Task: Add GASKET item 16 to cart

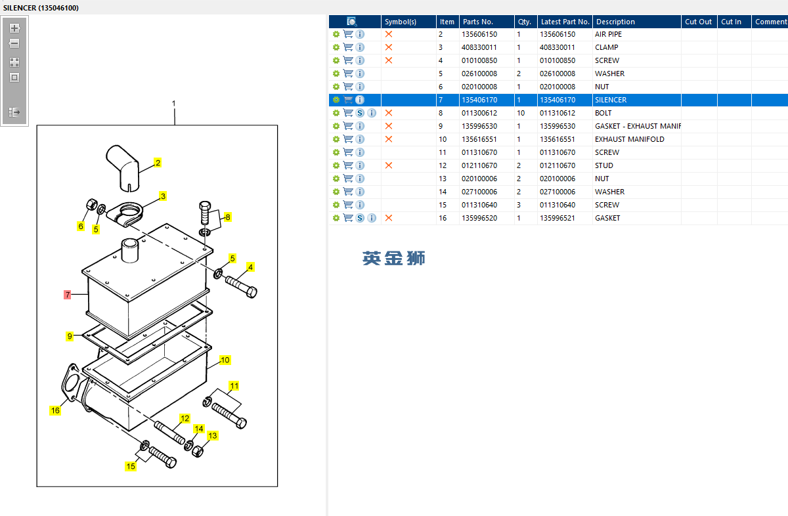Action: (x=348, y=218)
